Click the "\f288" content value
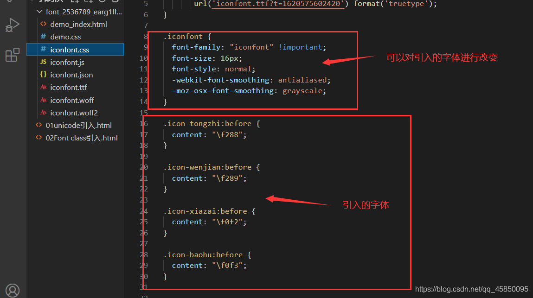 227,135
